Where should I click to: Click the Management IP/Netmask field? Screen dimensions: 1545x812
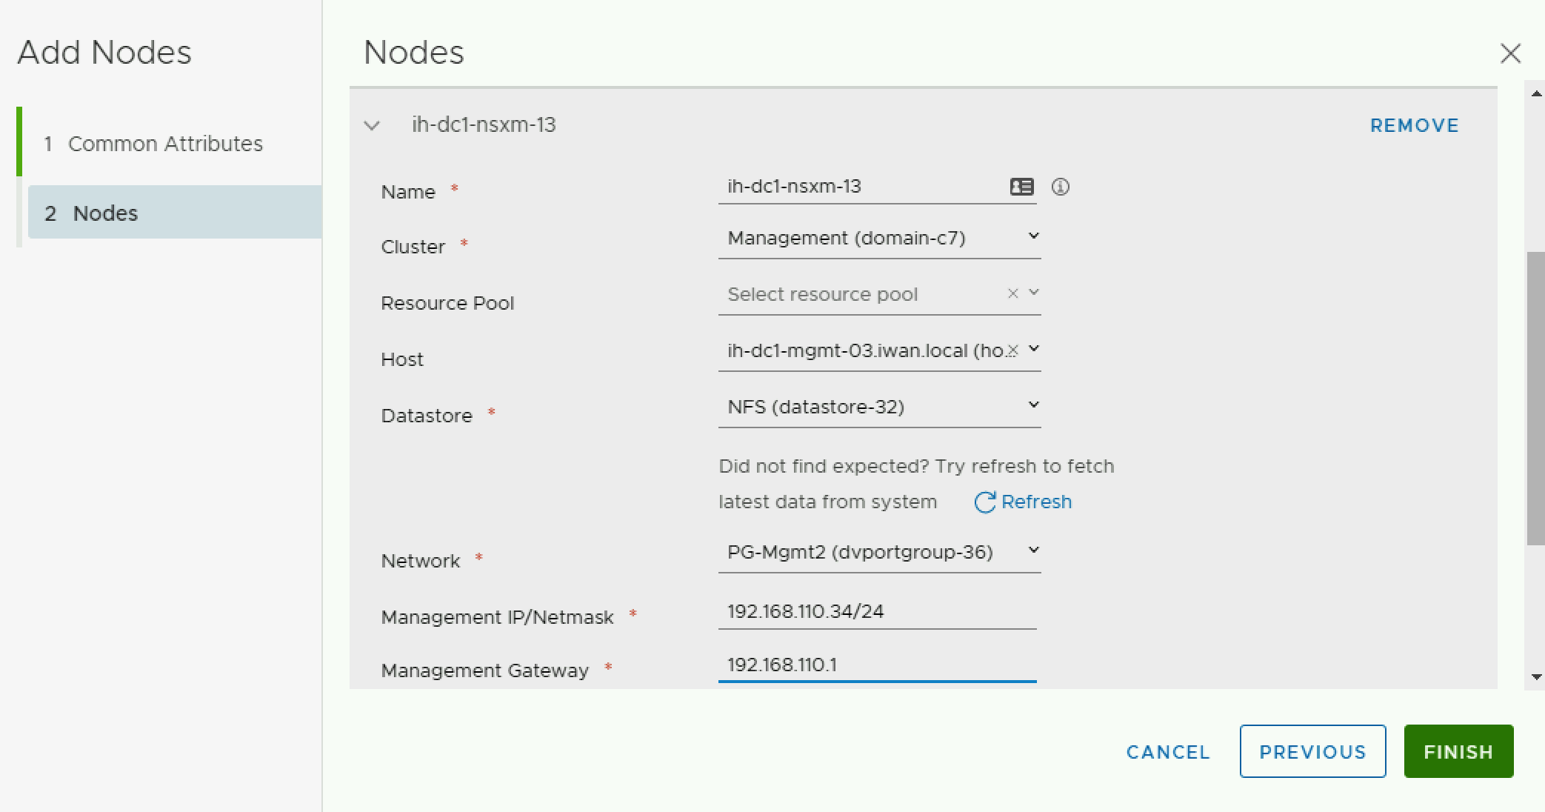click(x=876, y=612)
